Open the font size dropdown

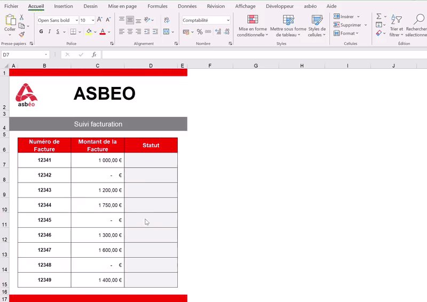coord(92,20)
